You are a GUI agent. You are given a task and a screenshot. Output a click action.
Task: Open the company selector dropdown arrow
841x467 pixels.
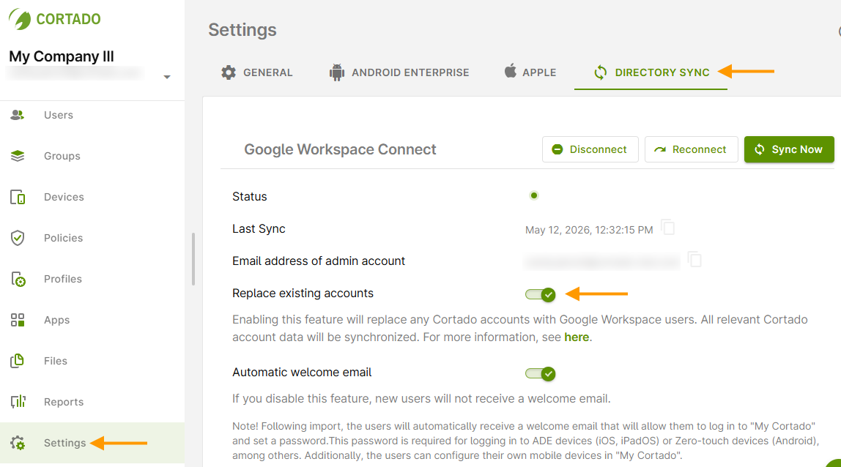tap(167, 77)
